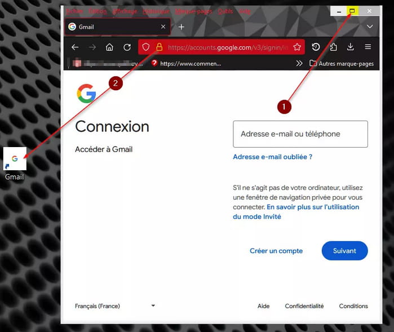Open the Français (France) language dropdown
394x332 pixels.
[115, 306]
